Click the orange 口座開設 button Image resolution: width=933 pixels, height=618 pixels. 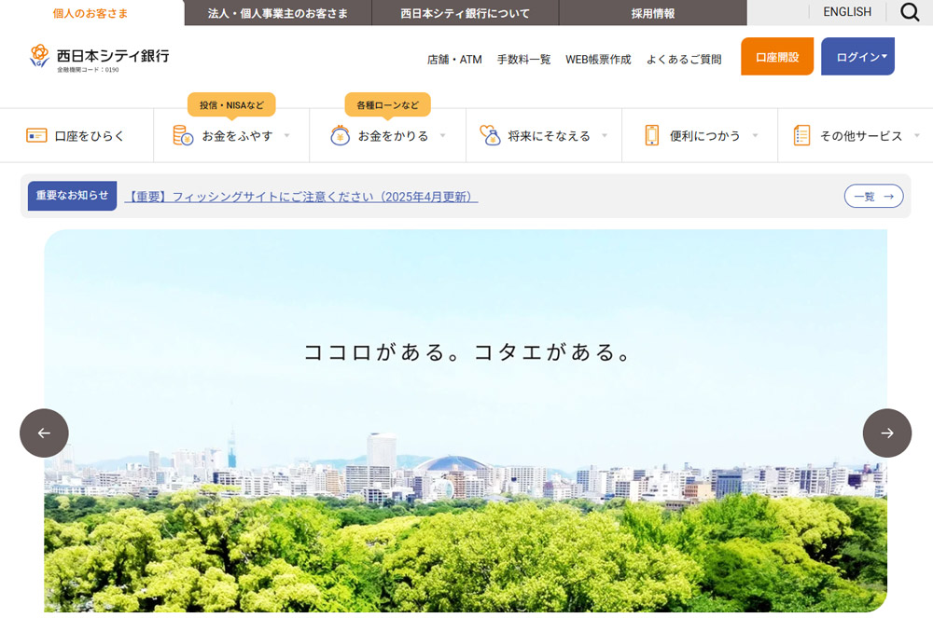pyautogui.click(x=777, y=57)
